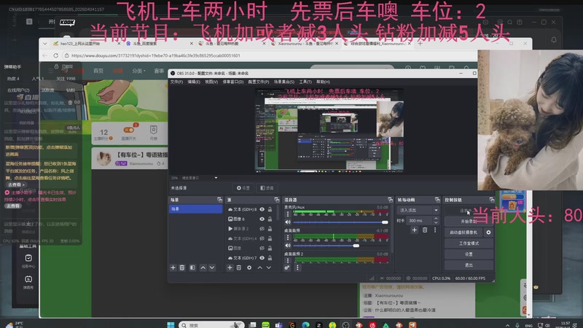Screen dimensions: 583x328
Task: Delete the scene transition with trash icon
Action: [425, 230]
